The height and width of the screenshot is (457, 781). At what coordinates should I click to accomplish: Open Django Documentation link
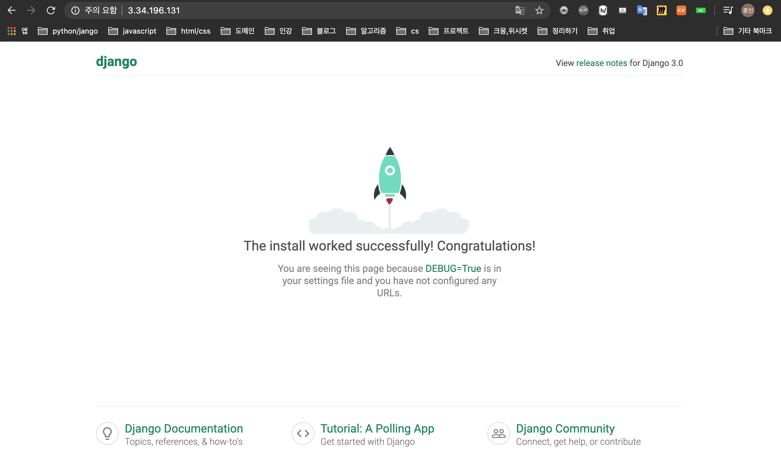(184, 429)
